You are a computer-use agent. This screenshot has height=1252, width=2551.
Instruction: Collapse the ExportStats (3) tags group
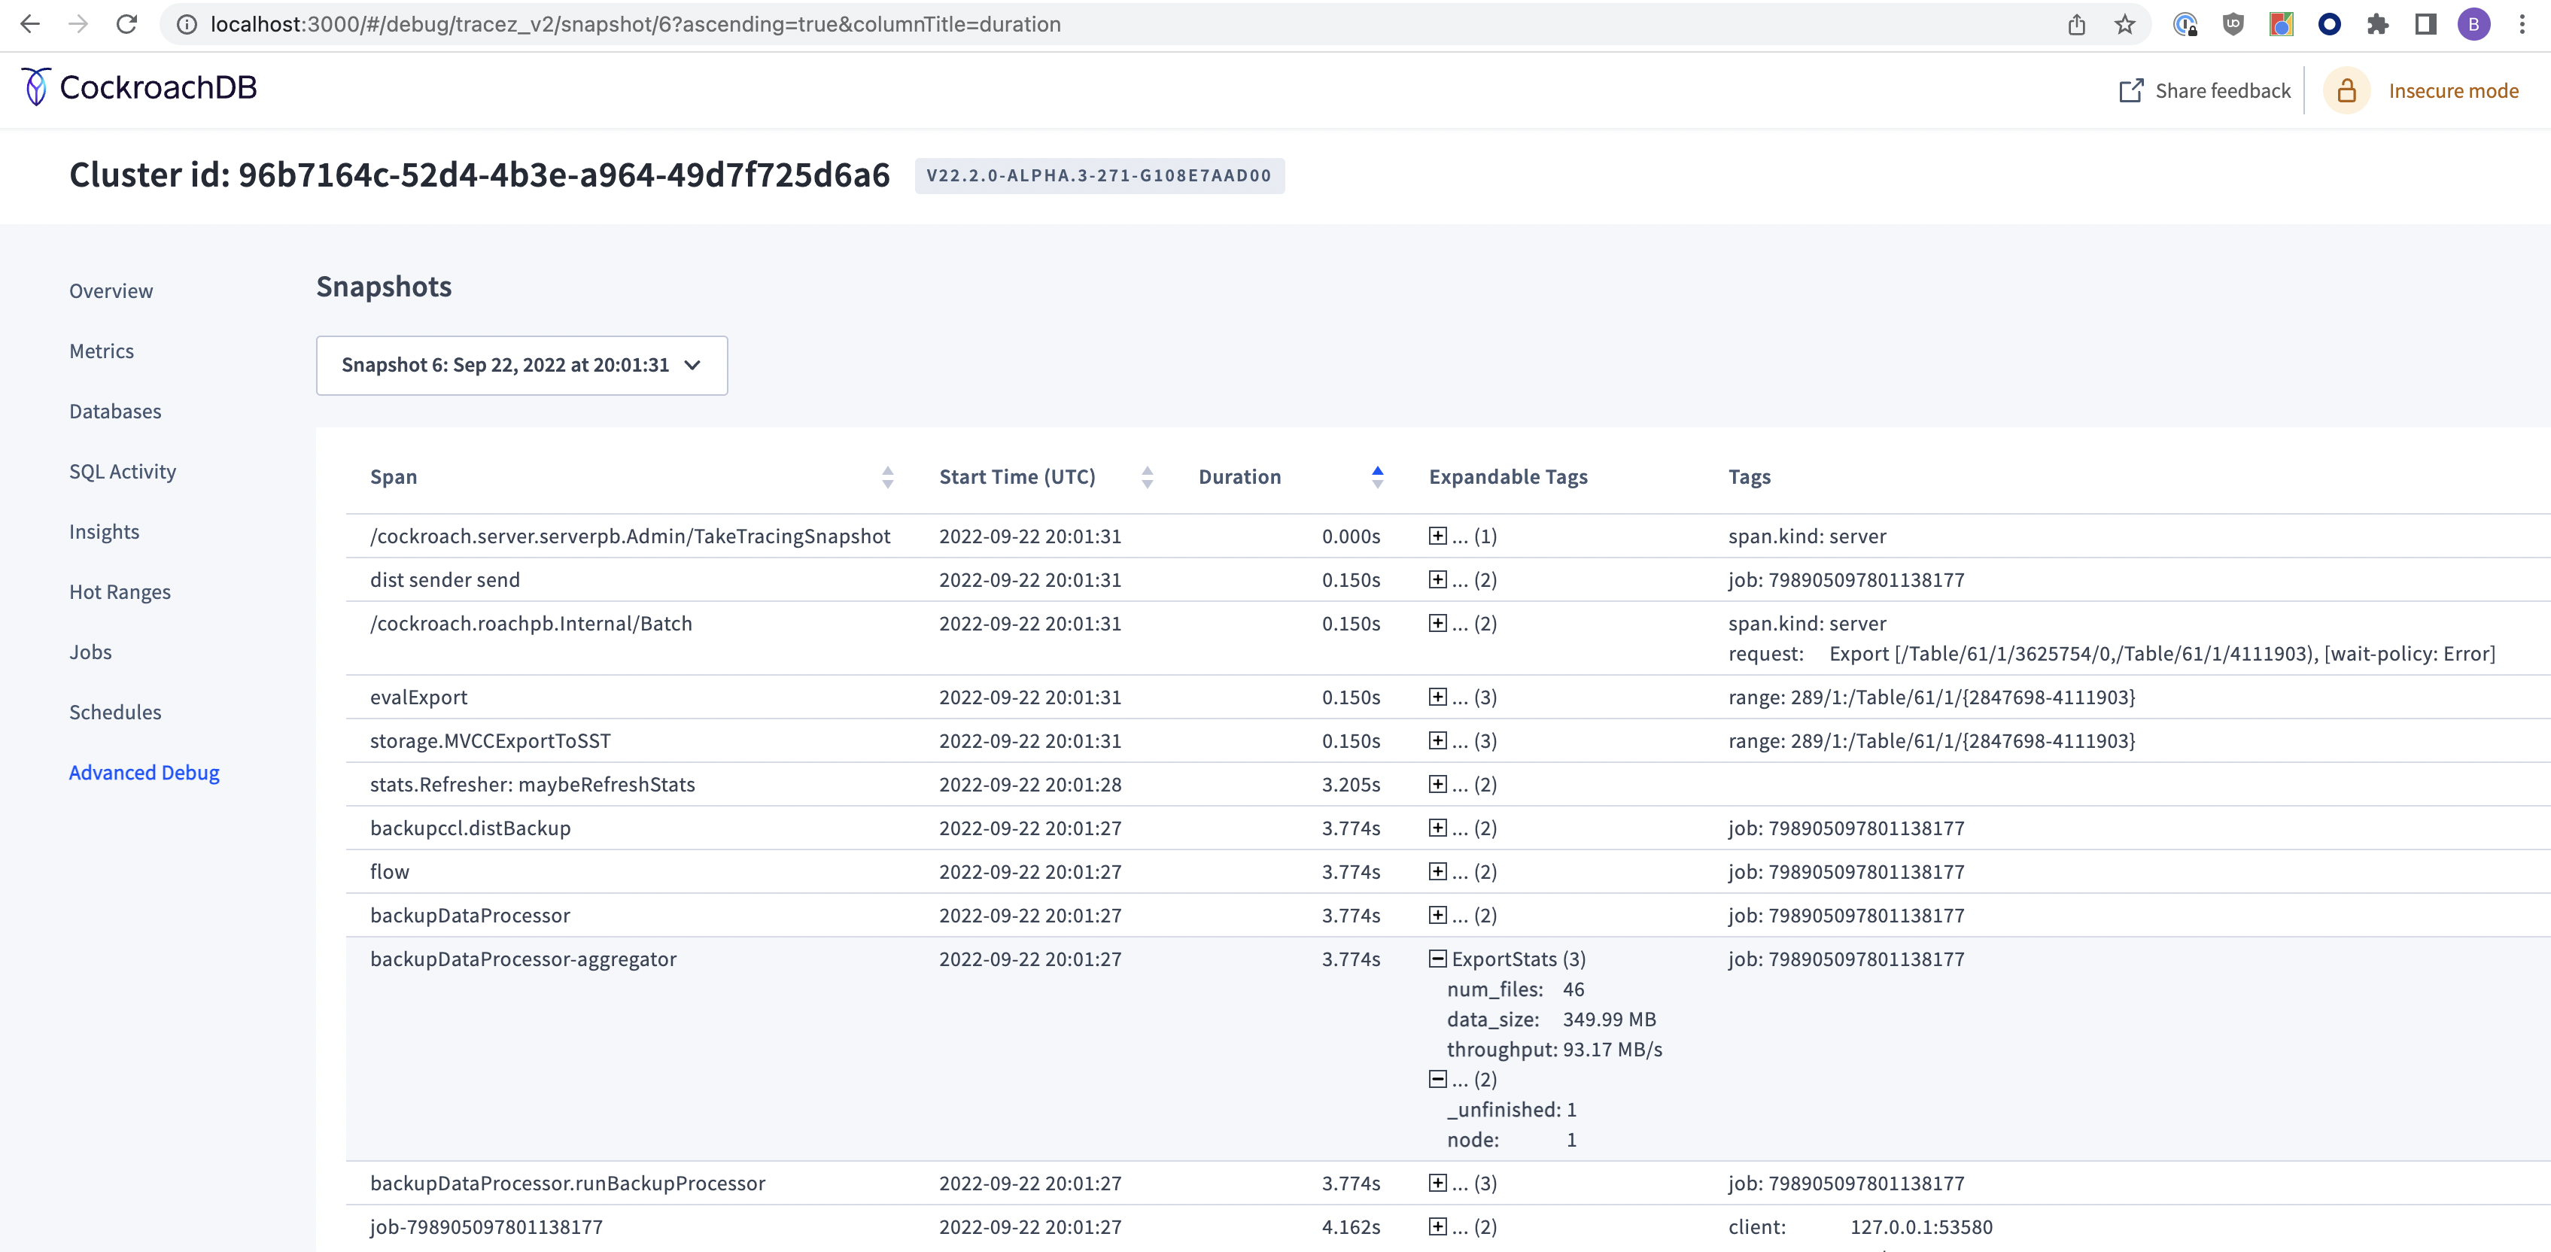click(x=1437, y=958)
